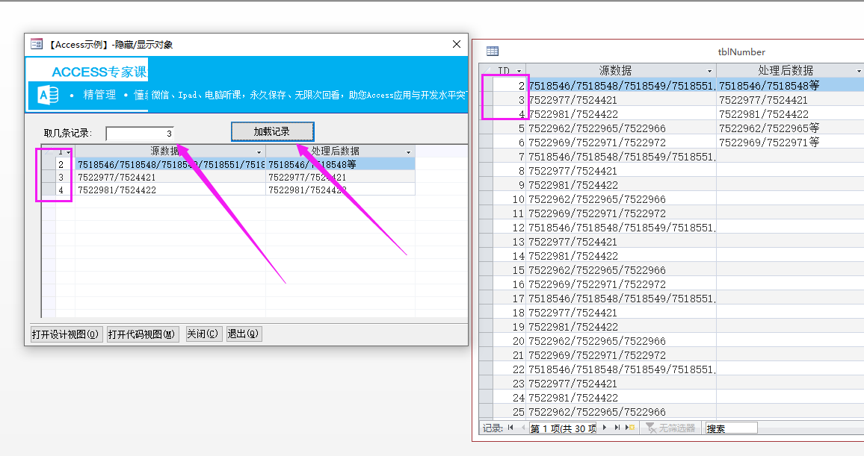Click the 7518546/7518548等 cell in tblNumber
Screen dimensions: 864x456
[790, 85]
